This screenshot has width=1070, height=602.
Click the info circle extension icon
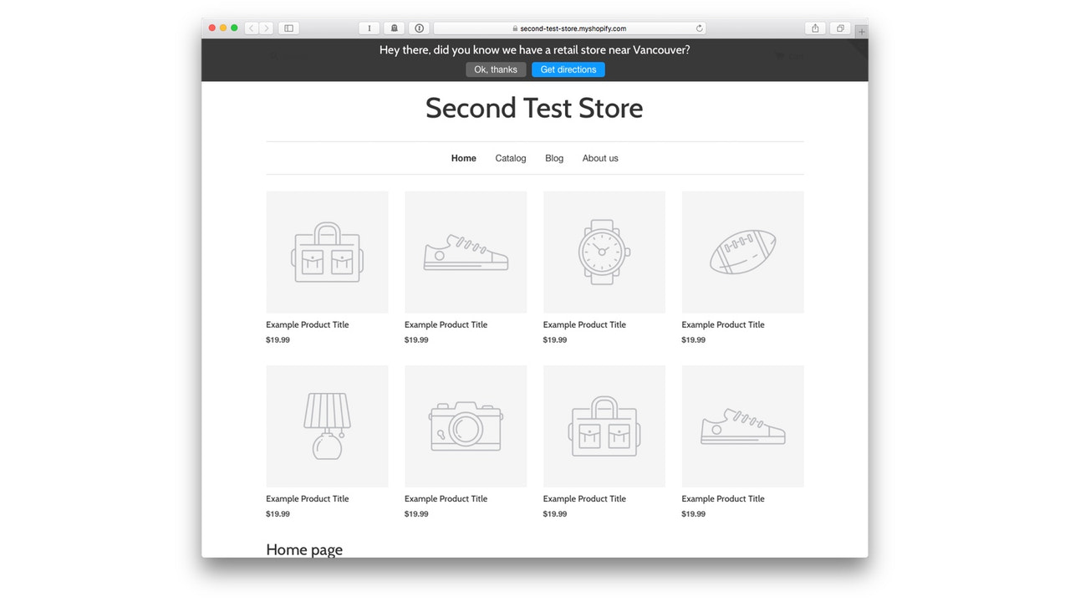(x=419, y=28)
